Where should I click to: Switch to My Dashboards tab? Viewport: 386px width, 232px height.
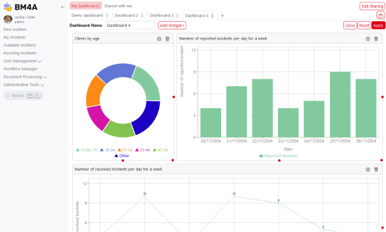tap(86, 6)
